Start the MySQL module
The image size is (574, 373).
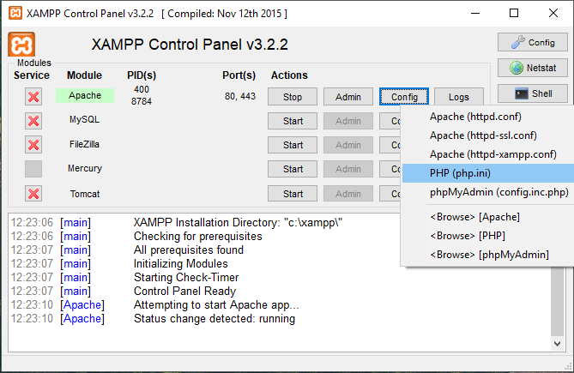click(293, 121)
